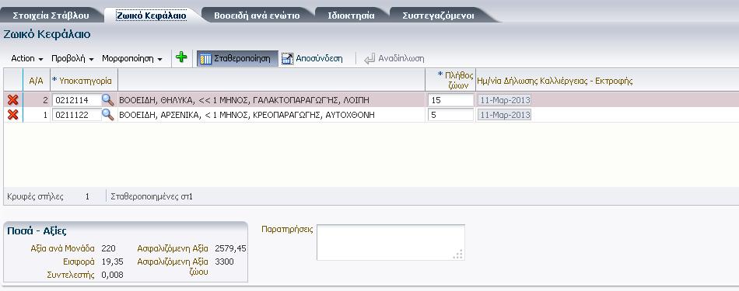This screenshot has height=291, width=739.
Task: Click the Ασφαλιζόμενη Αξία ζώου value 3300
Action: point(224,262)
